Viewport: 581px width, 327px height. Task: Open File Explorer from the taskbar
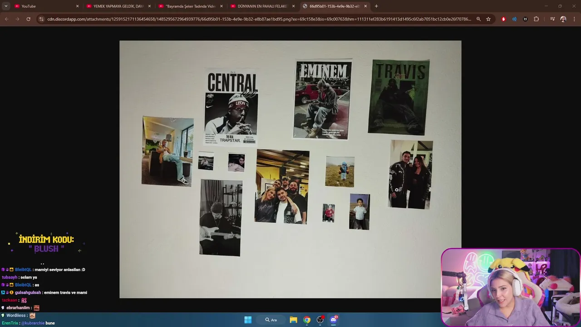[x=293, y=320]
